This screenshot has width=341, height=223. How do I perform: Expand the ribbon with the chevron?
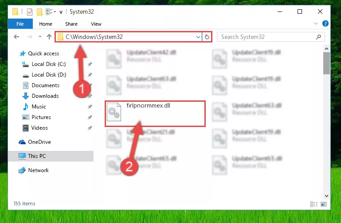(316, 23)
